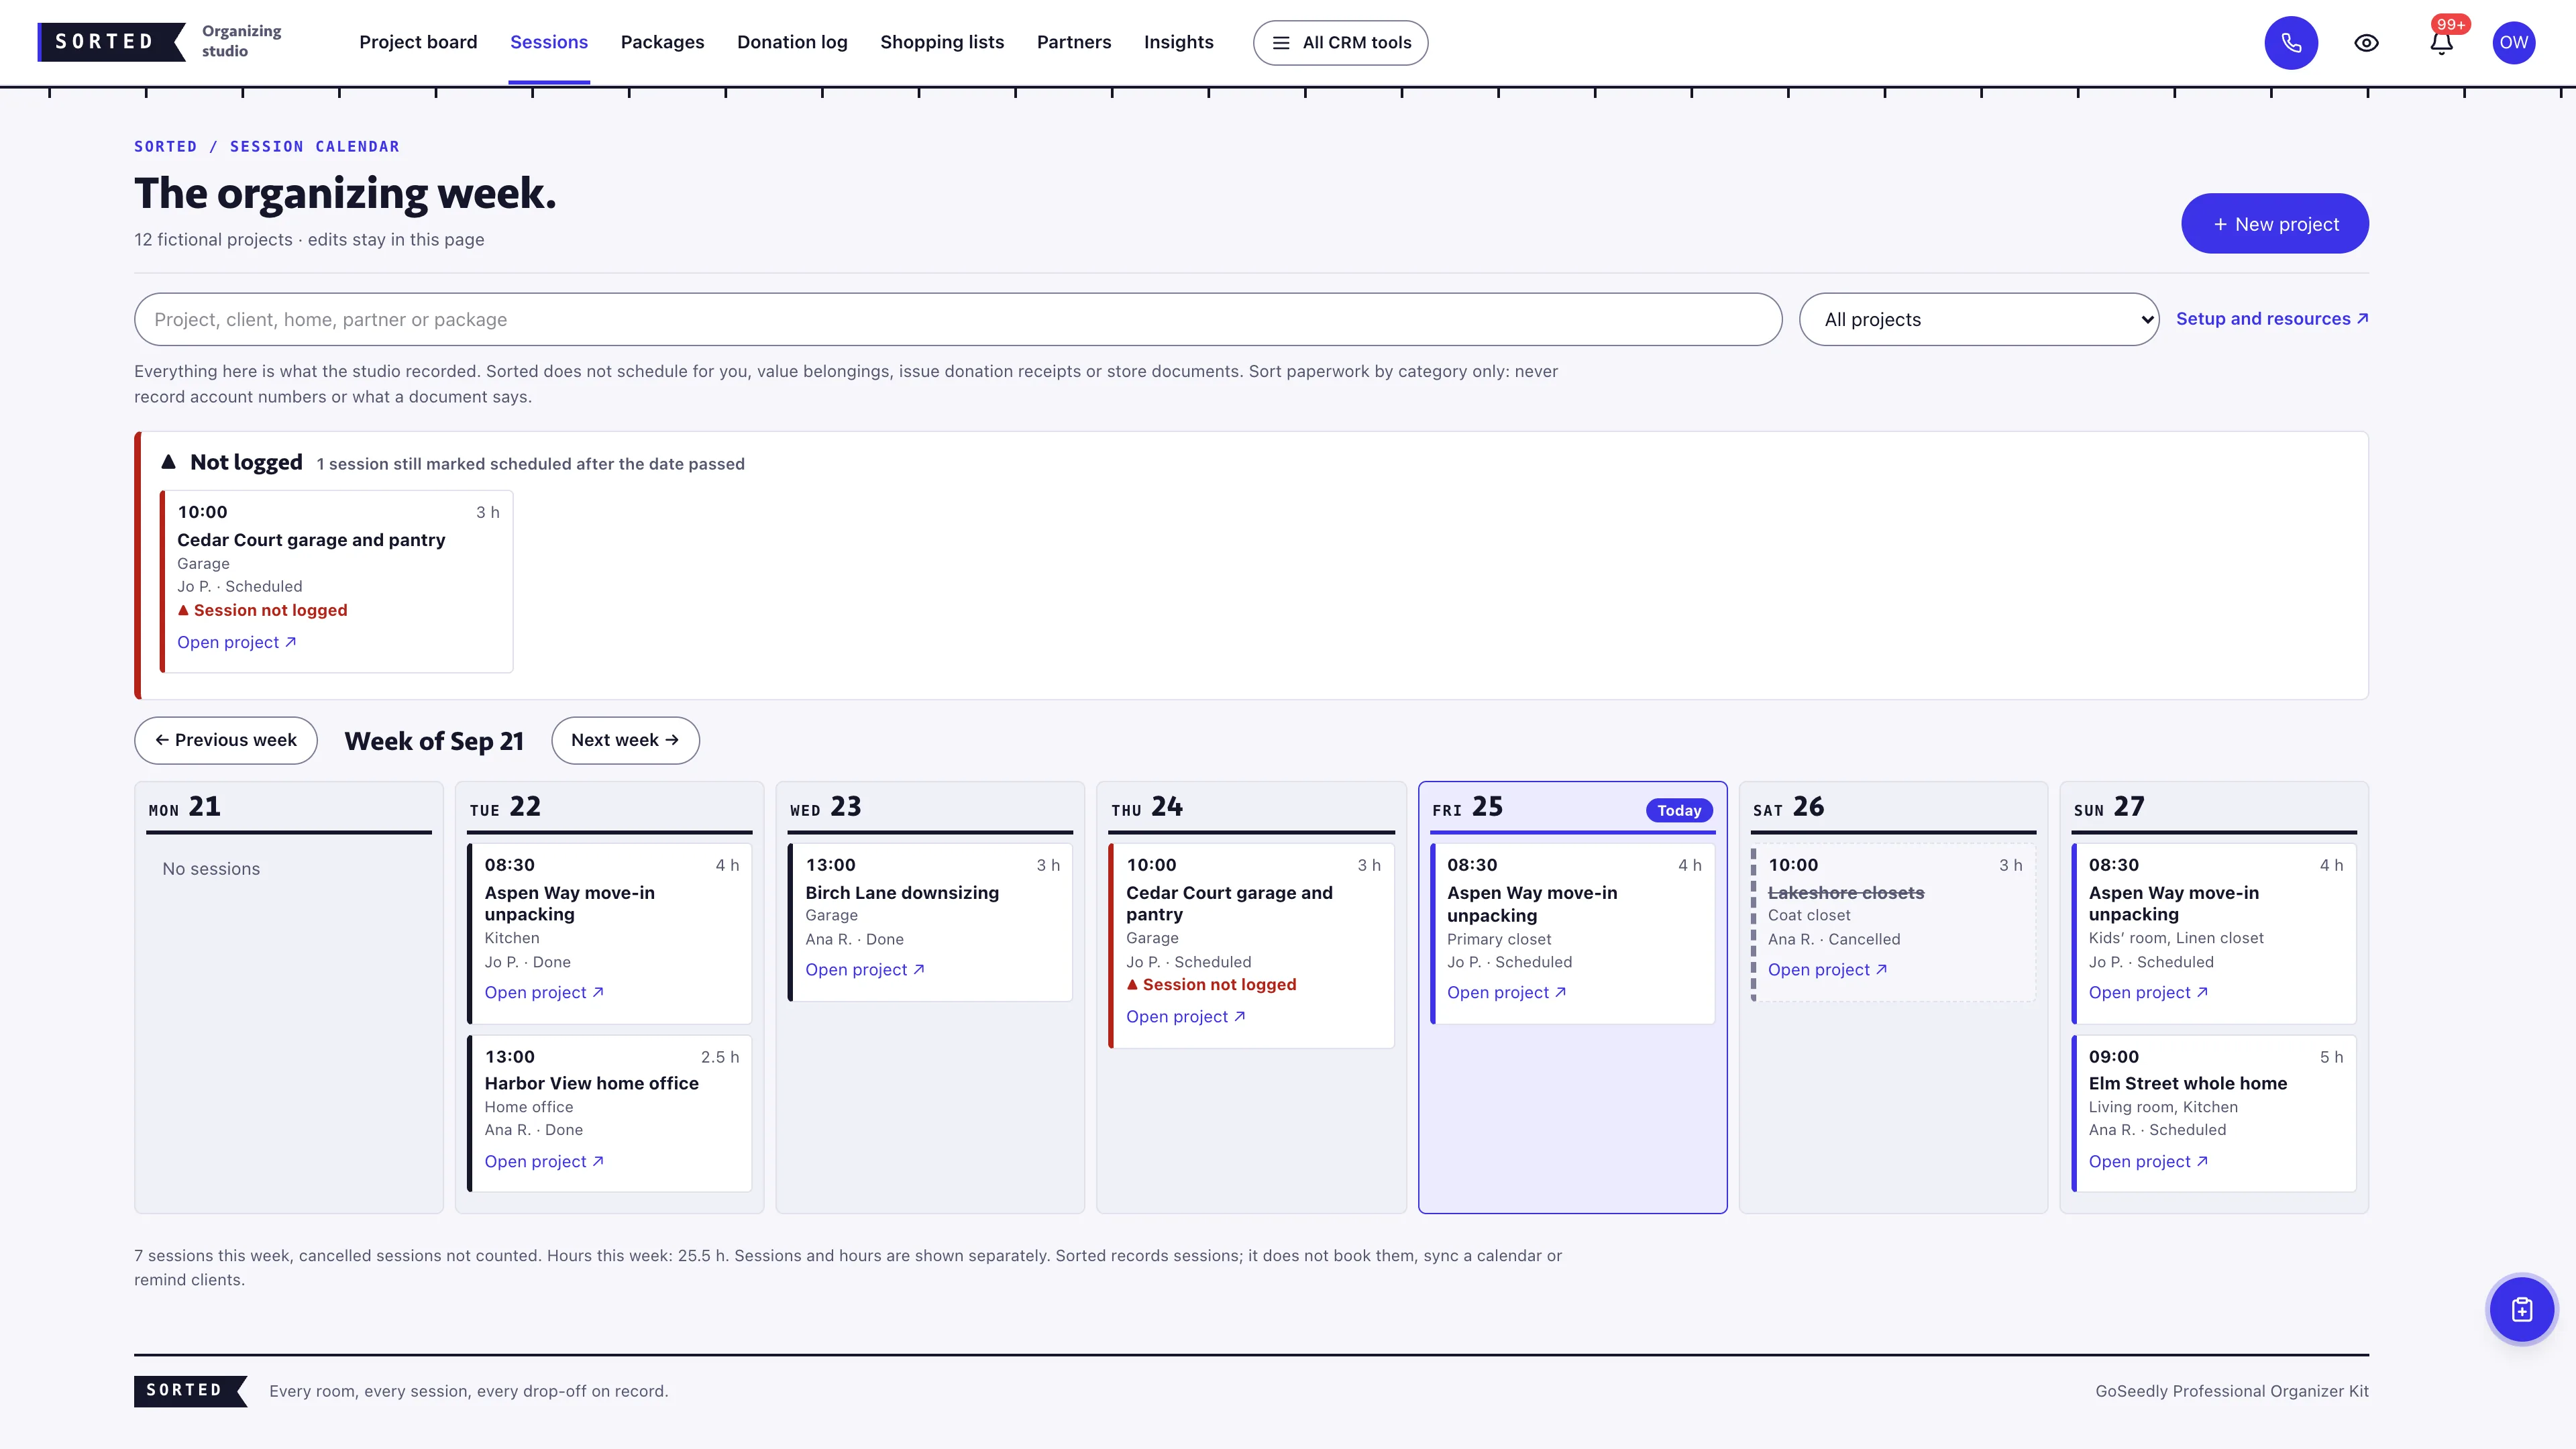Click Elm Street whole home title
2576x1449 pixels.
point(2187,1083)
